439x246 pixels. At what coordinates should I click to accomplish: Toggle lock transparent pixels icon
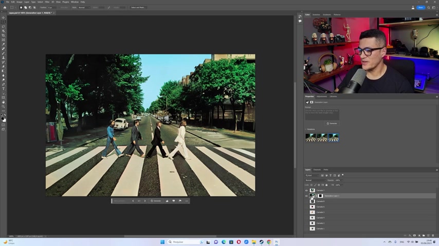pos(312,185)
